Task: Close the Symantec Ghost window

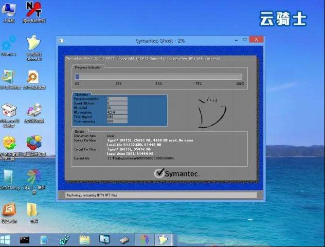Action: point(258,40)
